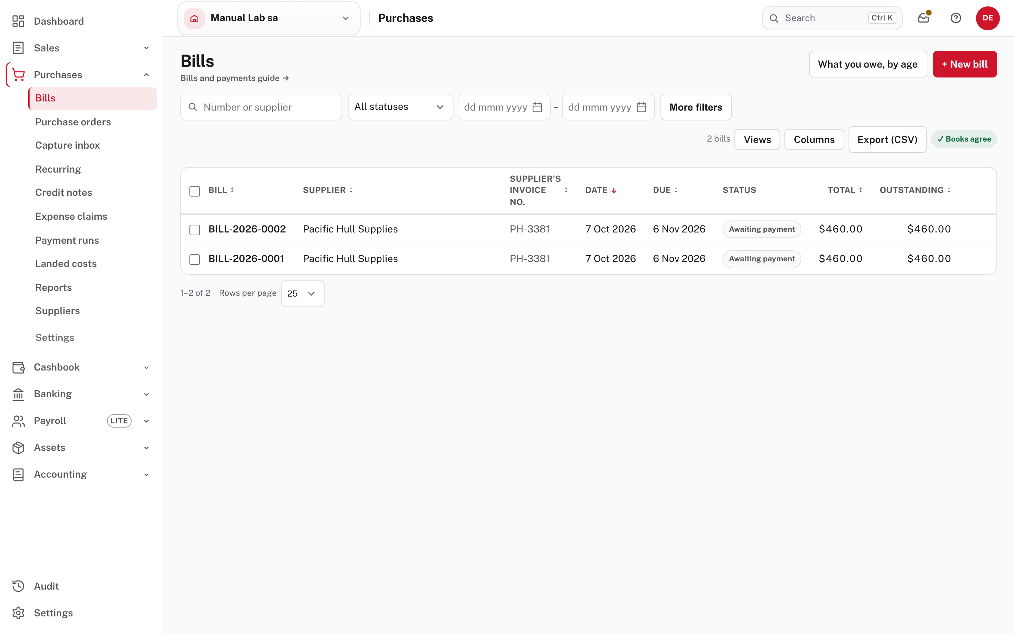Click the Purchases cart icon
Viewport: 1014px width, 634px height.
tap(18, 75)
